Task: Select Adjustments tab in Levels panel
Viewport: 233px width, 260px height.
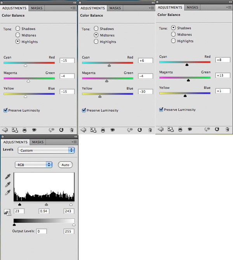Action: pos(15,142)
